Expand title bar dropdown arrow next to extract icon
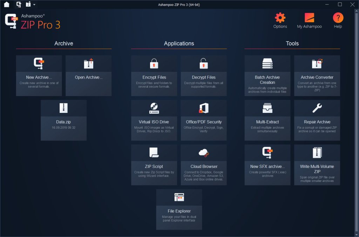 tap(34, 5)
